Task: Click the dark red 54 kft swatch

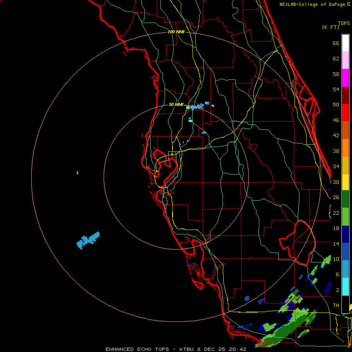Action: pyautogui.click(x=345, y=95)
